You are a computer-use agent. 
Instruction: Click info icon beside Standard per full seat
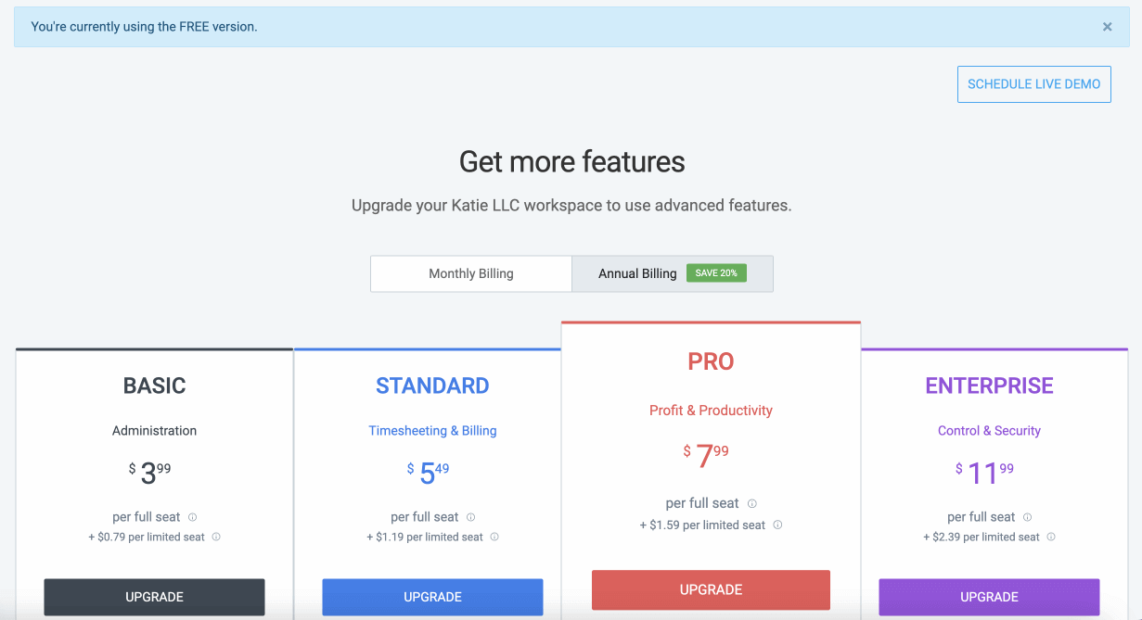[471, 517]
